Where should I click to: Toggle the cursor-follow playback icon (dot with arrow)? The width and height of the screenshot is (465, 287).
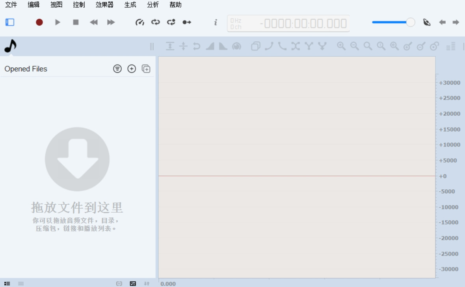pyautogui.click(x=187, y=22)
